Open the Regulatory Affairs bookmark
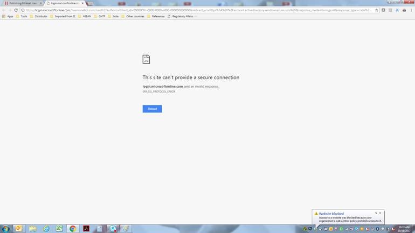 (180, 16)
